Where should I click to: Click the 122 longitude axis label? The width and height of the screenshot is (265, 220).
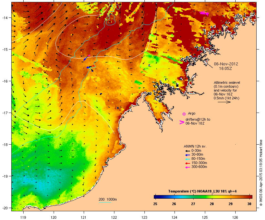pyautogui.click(x=114, y=217)
